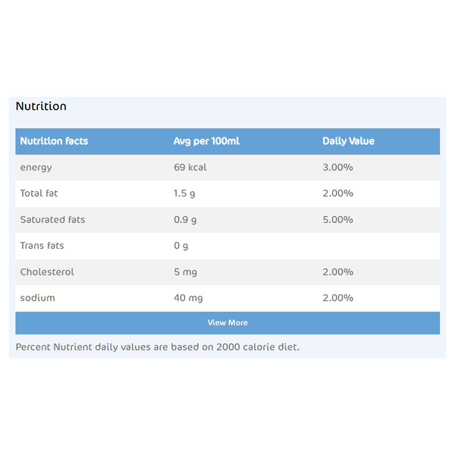Select the Trans fats row label

pos(42,246)
